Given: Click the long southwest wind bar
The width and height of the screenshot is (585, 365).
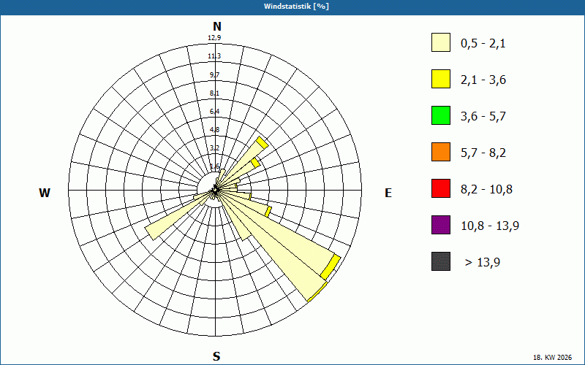Looking at the screenshot, I should coord(179,215).
